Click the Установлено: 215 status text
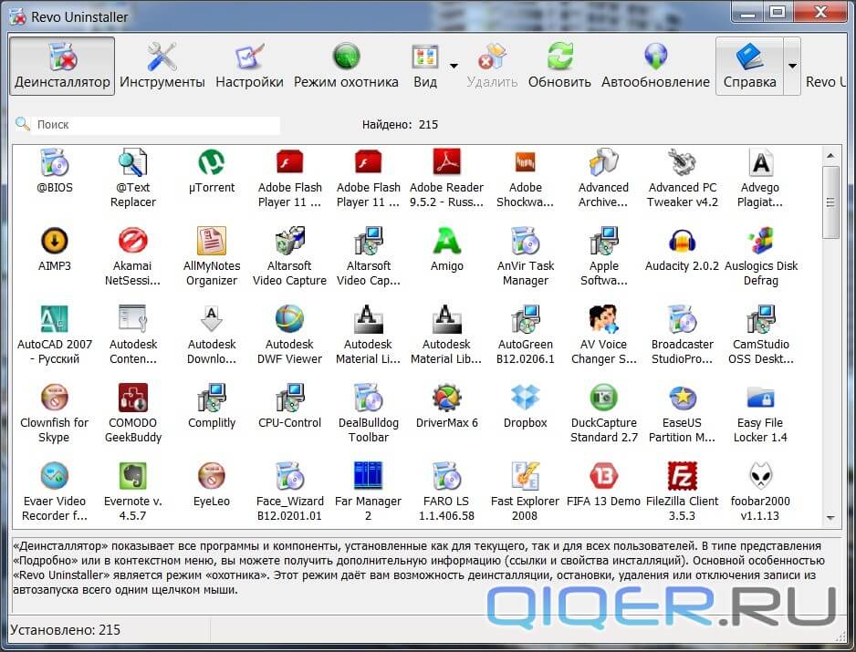856x652 pixels. pos(65,630)
